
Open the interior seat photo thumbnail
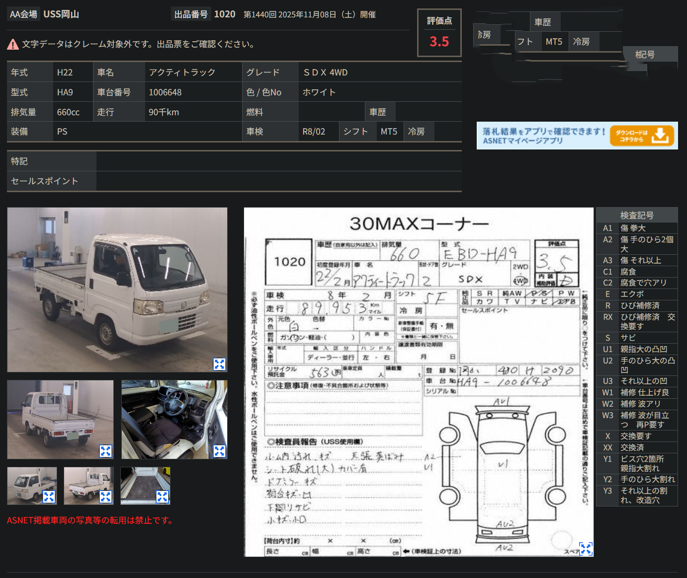coord(174,420)
